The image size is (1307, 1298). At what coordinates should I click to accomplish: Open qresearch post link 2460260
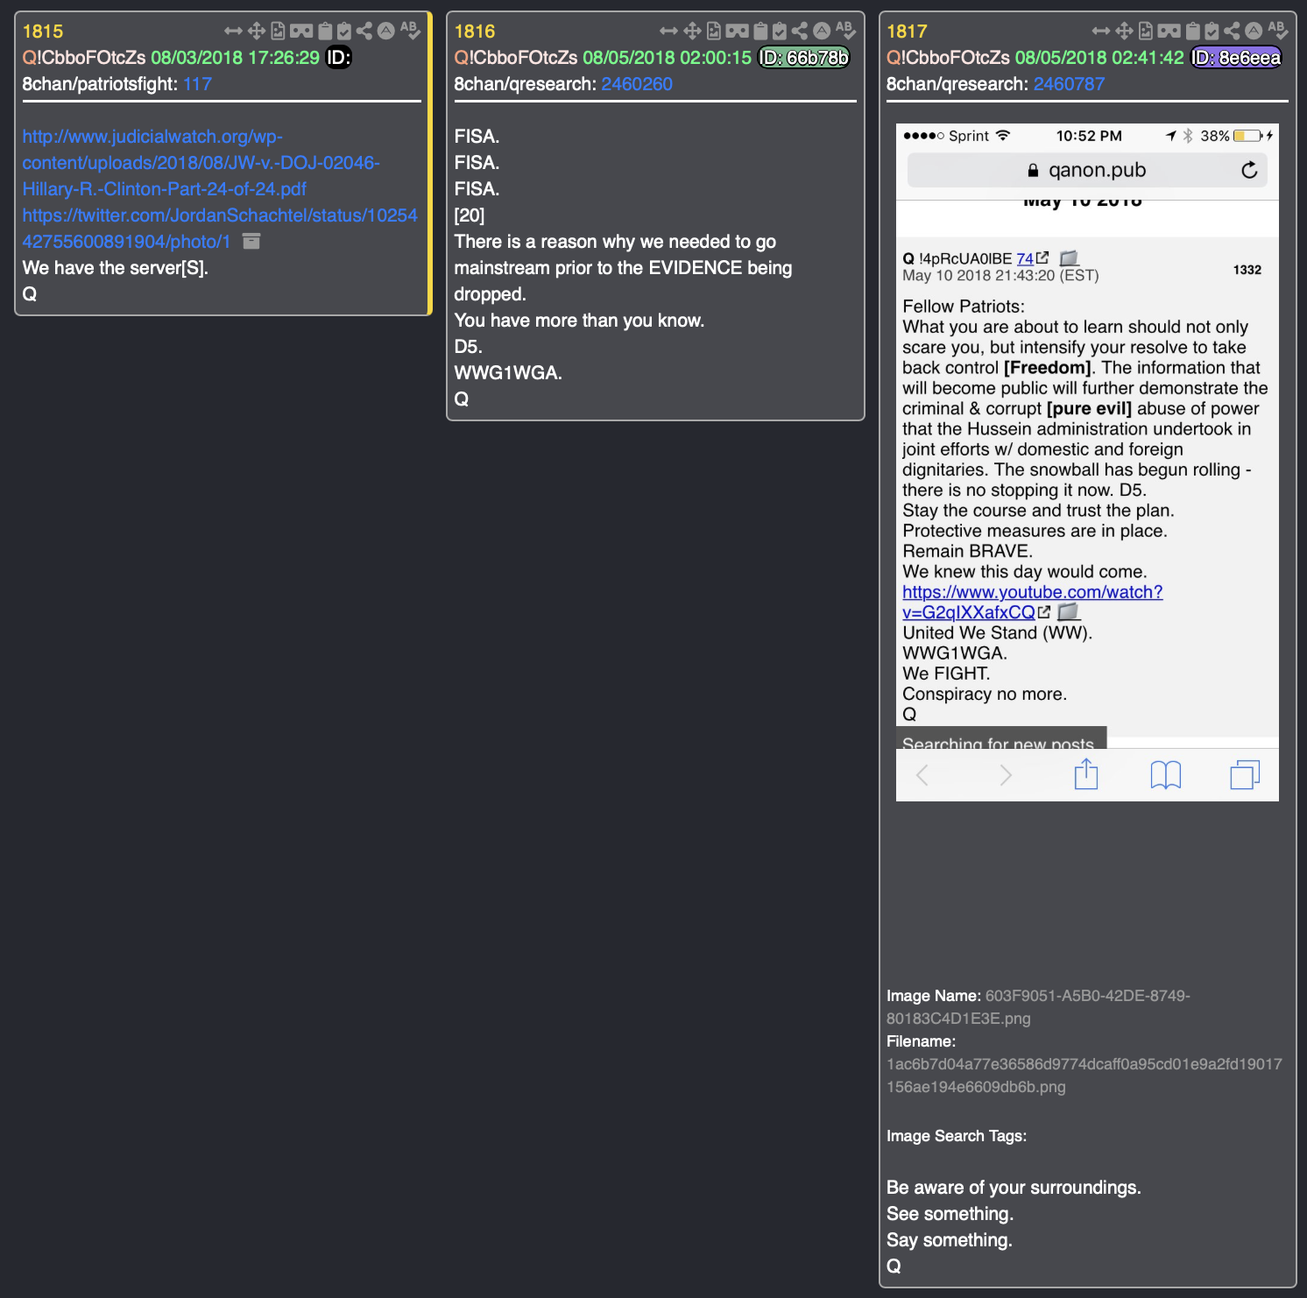pyautogui.click(x=637, y=84)
